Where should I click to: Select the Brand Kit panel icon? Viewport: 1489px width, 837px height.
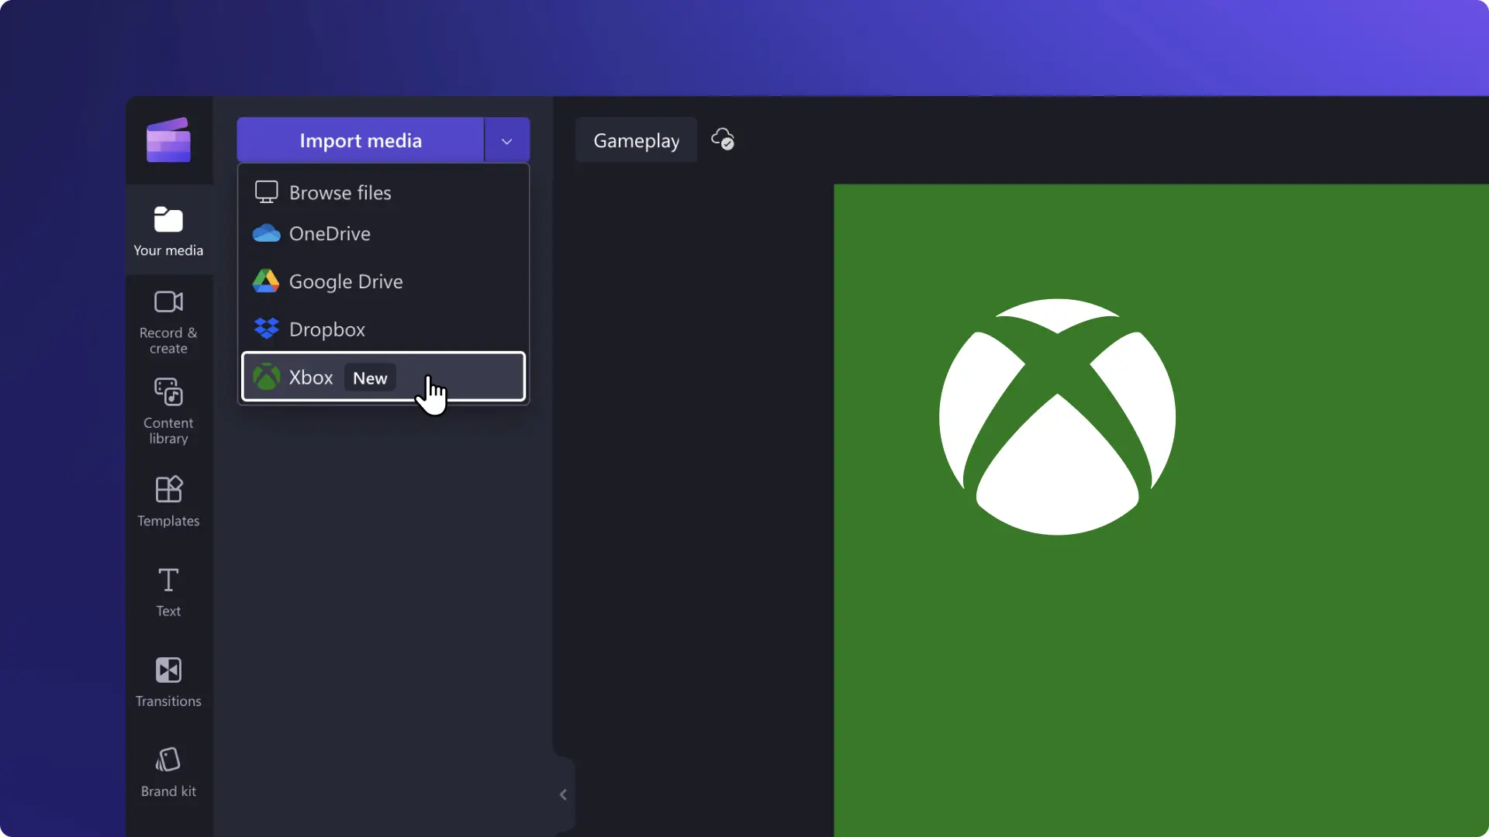(168, 772)
